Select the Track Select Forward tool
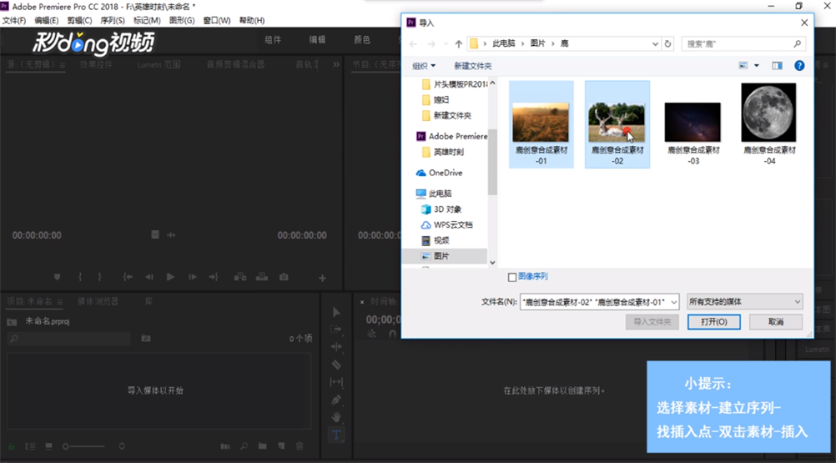Image resolution: width=836 pixels, height=463 pixels. (x=336, y=330)
